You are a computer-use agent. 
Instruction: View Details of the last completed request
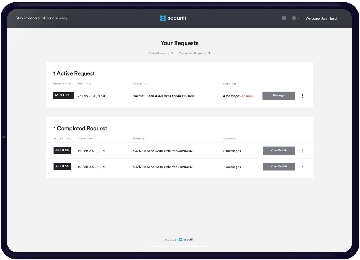point(279,166)
